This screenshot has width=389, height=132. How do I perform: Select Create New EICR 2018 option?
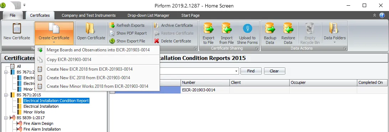(x=98, y=69)
